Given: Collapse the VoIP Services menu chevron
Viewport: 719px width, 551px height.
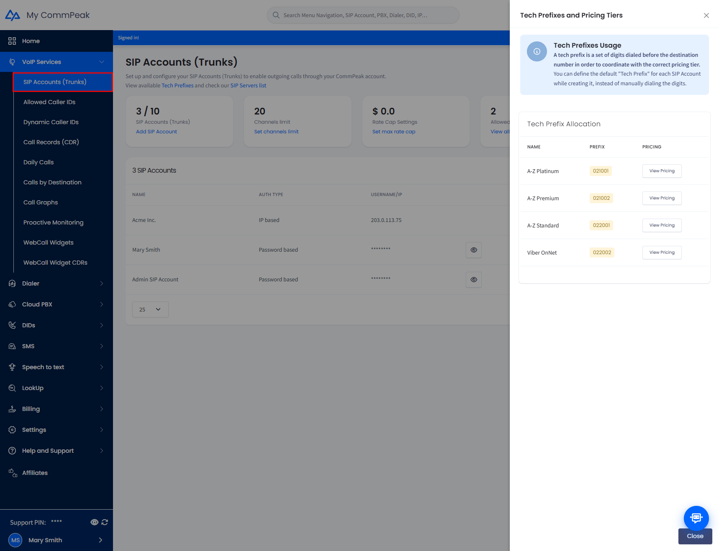Looking at the screenshot, I should (x=102, y=62).
